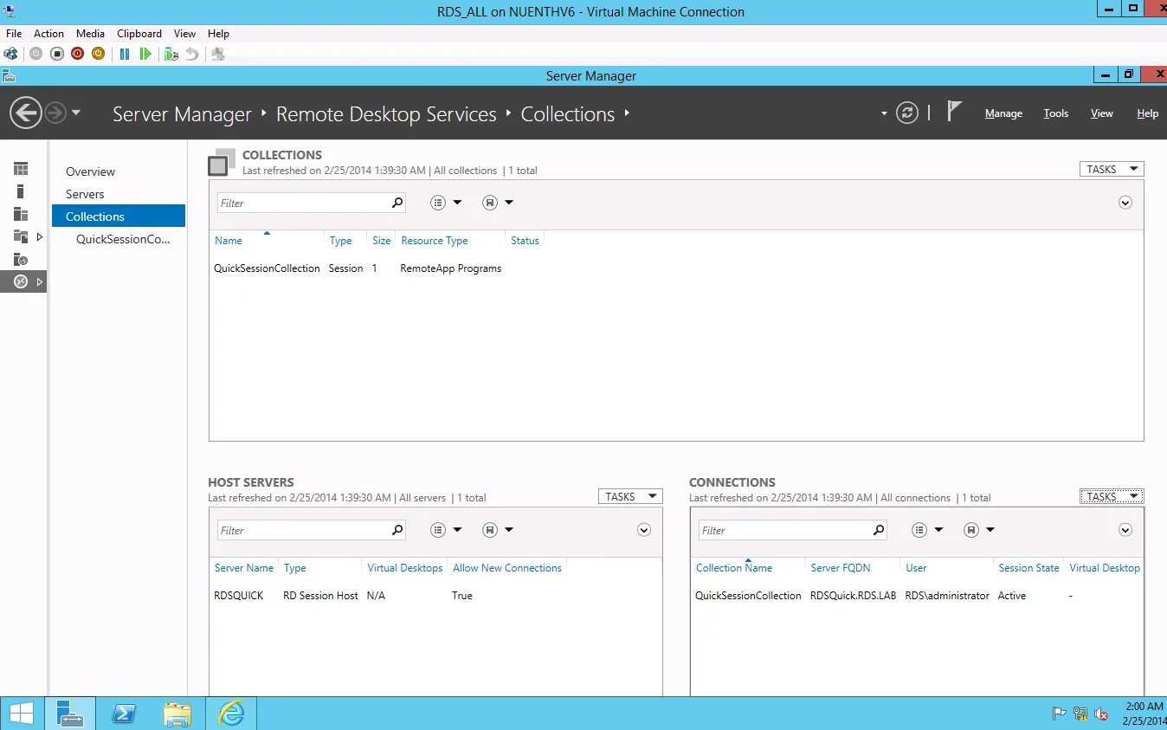1167x730 pixels.
Task: Click the green Reset VM icon
Action: point(145,54)
